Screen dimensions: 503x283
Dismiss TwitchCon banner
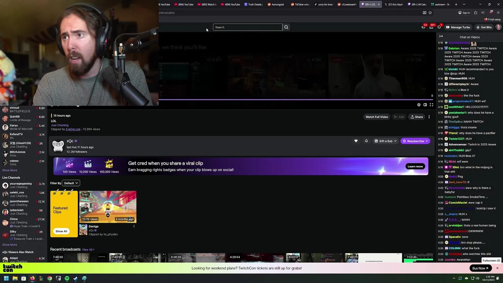tap(497, 268)
